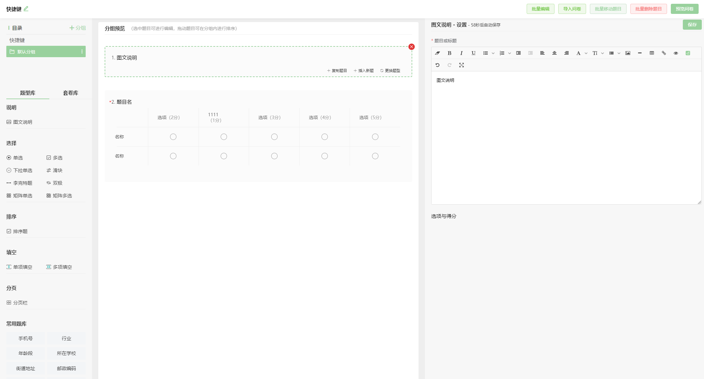Add a 滑块 slider question type
This screenshot has height=379, width=704.
pyautogui.click(x=54, y=170)
